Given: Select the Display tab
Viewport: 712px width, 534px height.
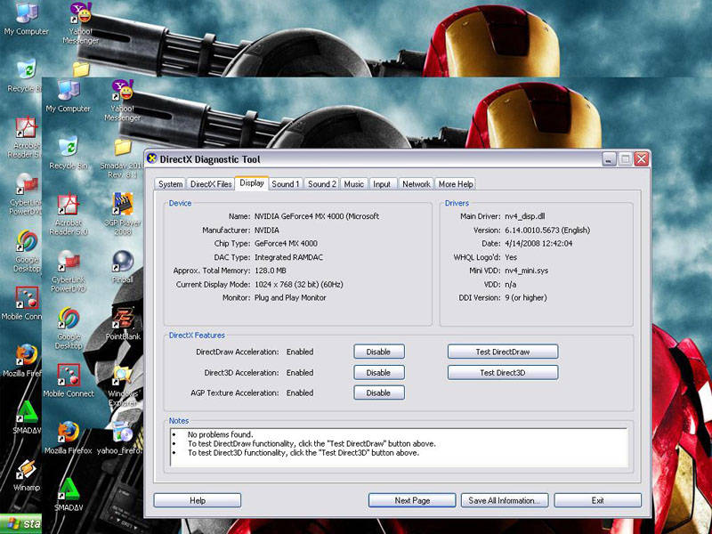Looking at the screenshot, I should tap(252, 183).
